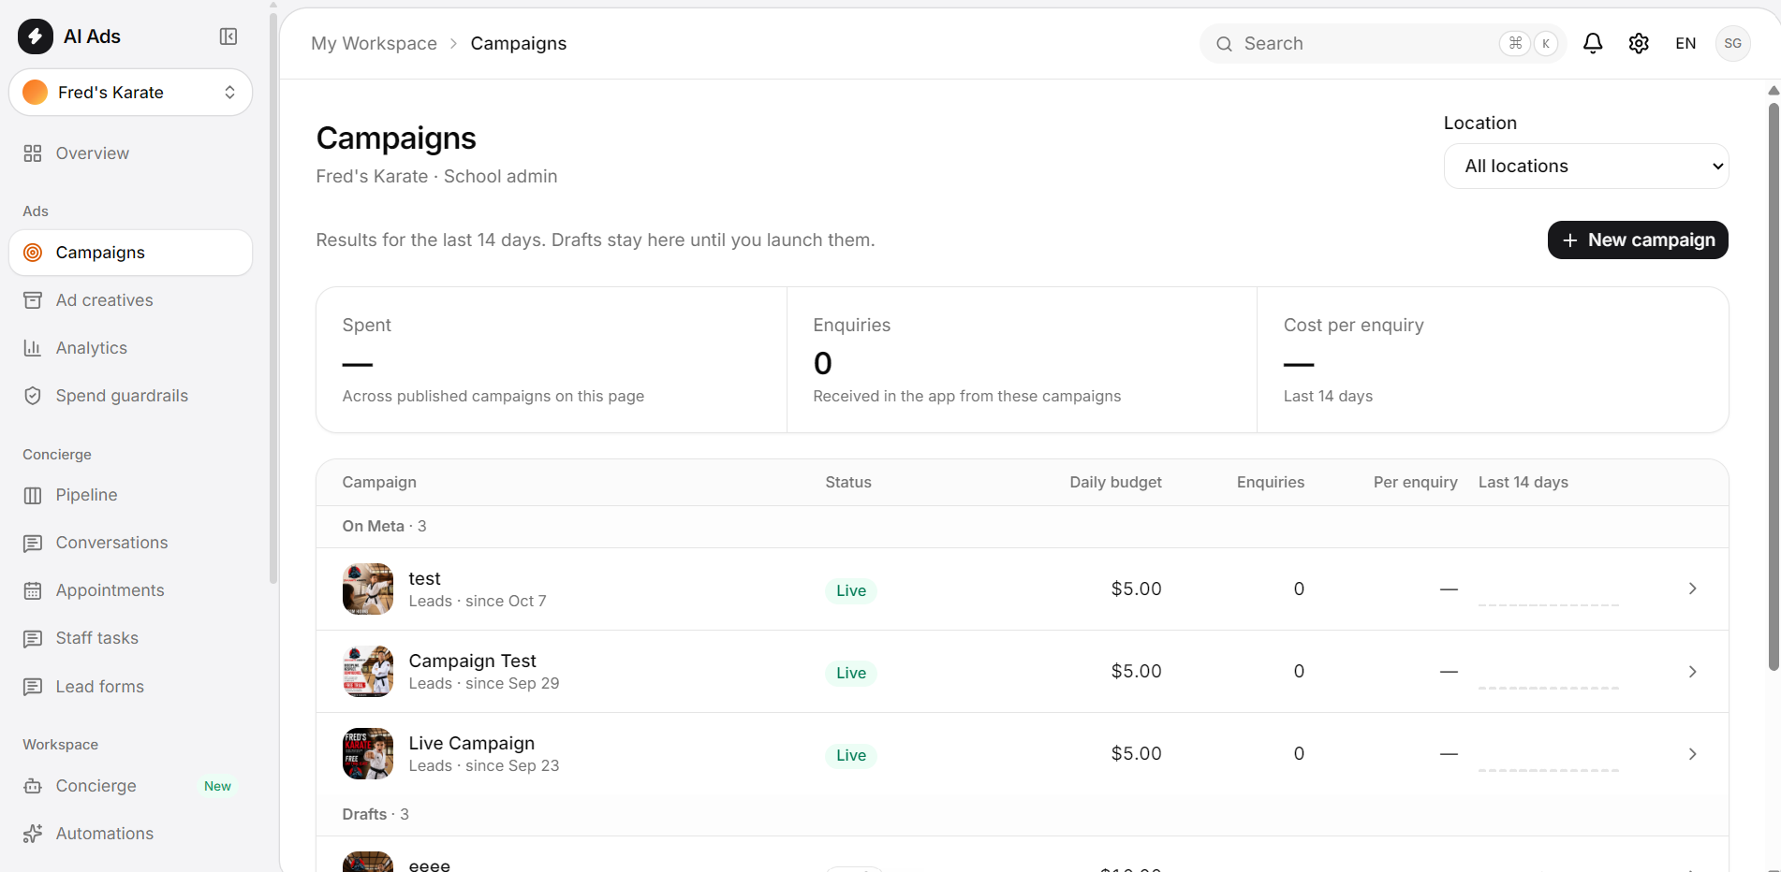
Task: Open Spend guardrails section
Action: [130, 396]
